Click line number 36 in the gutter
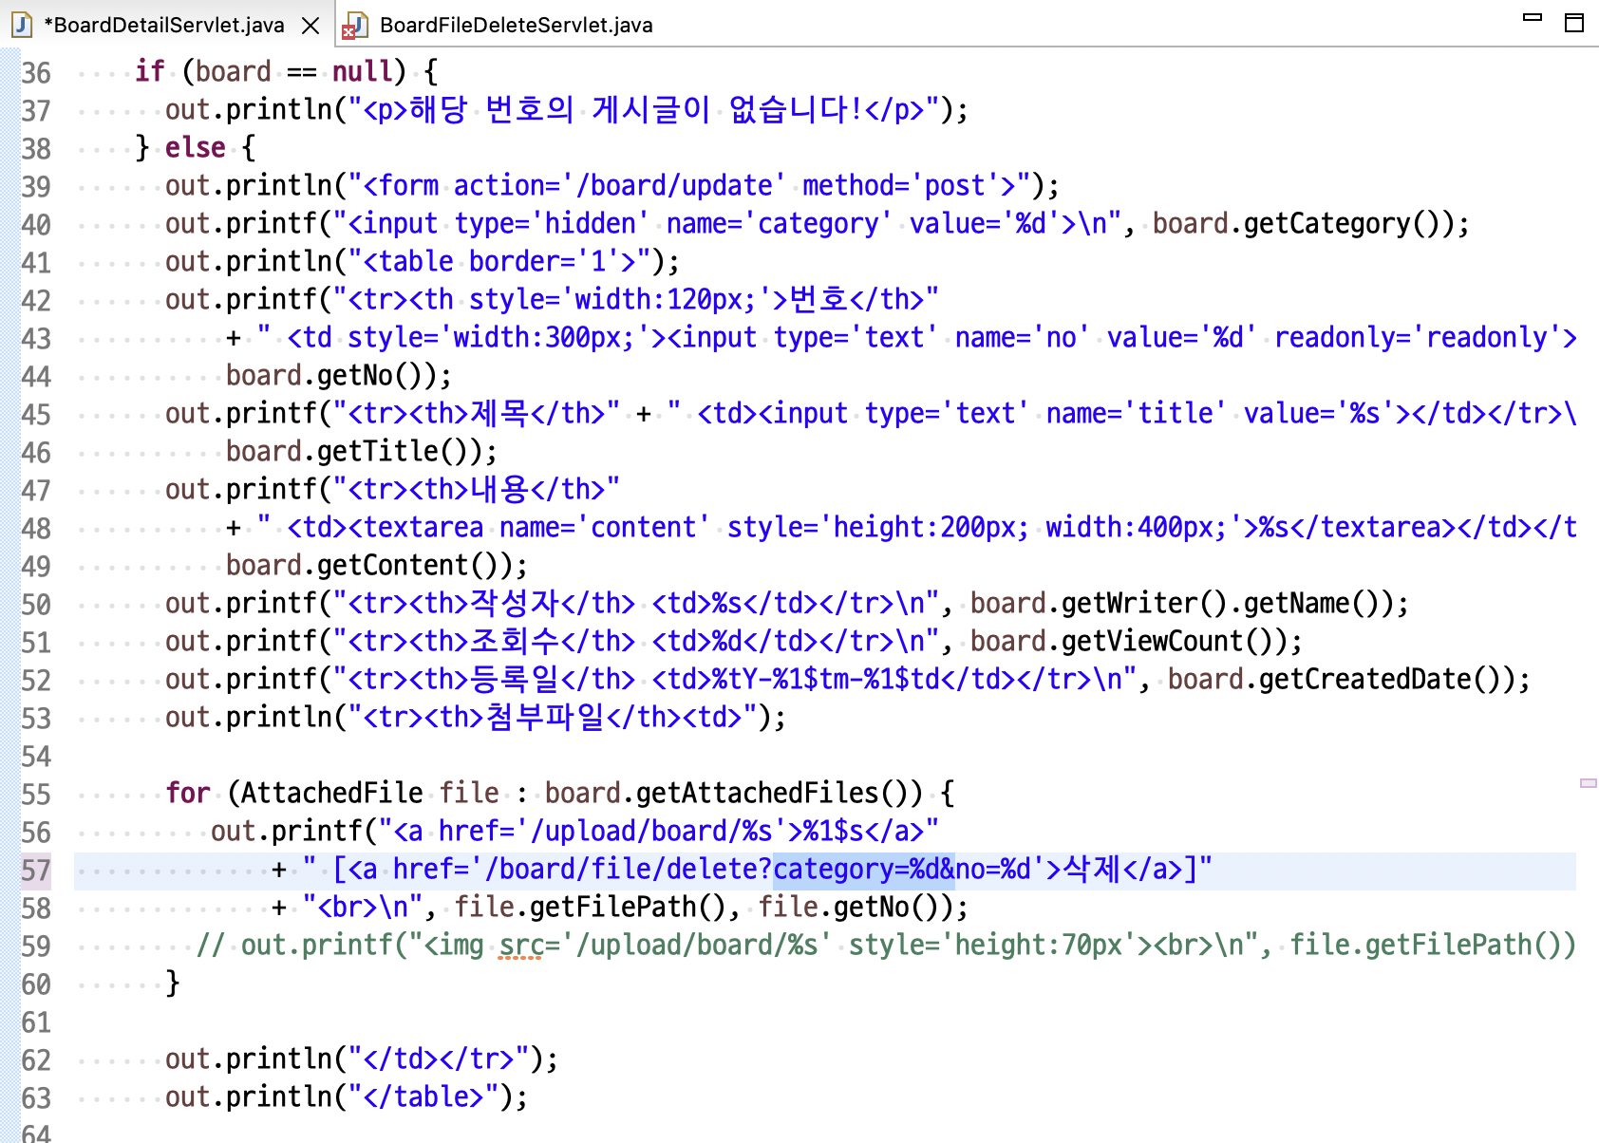 pos(36,73)
